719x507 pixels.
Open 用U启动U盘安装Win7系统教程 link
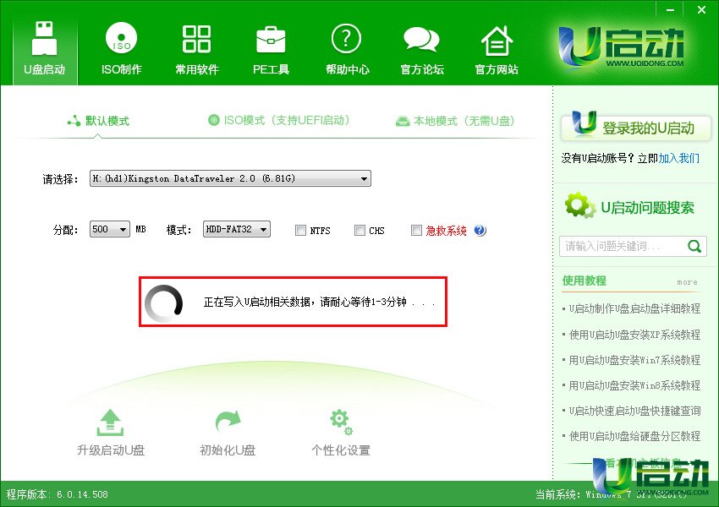(634, 361)
